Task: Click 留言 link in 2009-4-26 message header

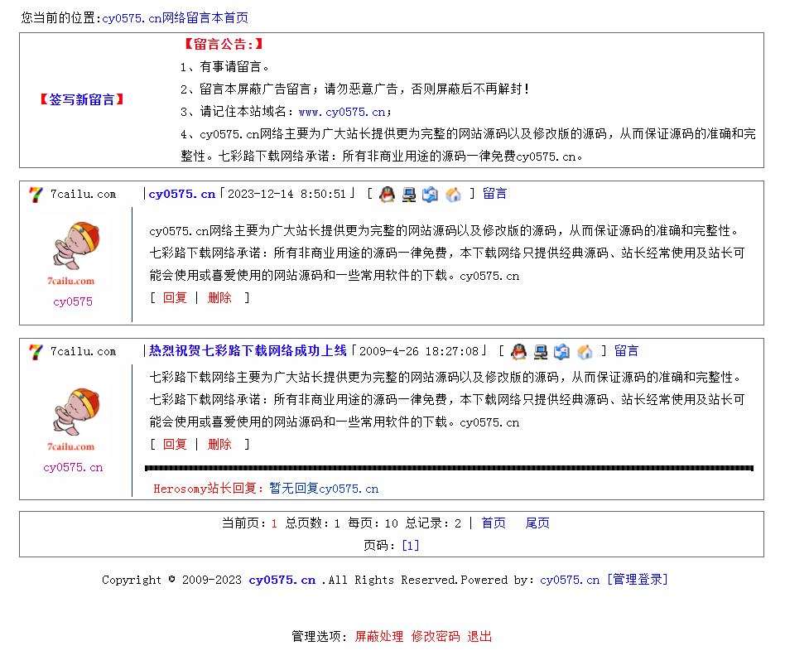Action: pyautogui.click(x=626, y=351)
